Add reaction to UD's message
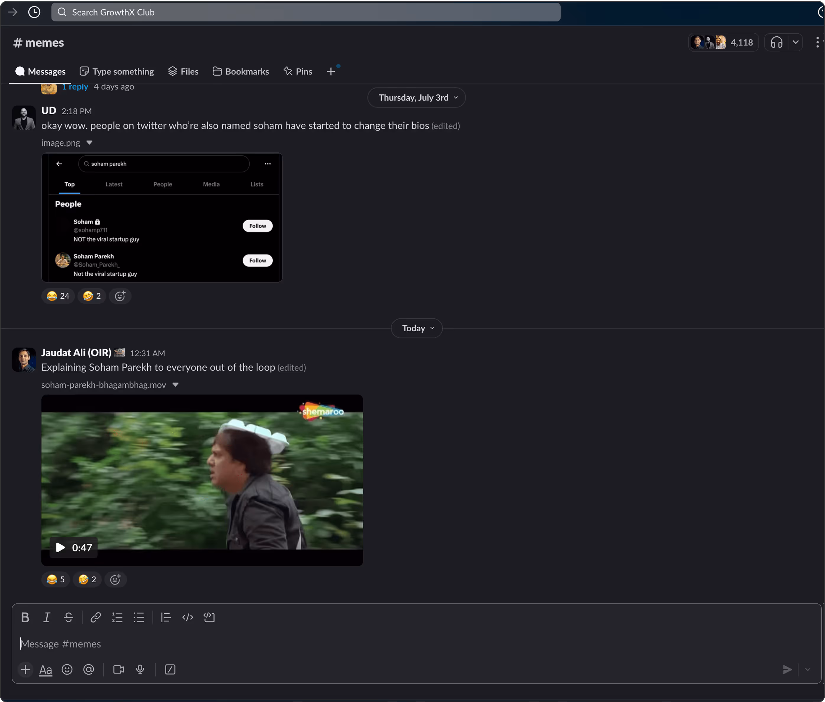Viewport: 825px width, 702px height. pyautogui.click(x=120, y=296)
